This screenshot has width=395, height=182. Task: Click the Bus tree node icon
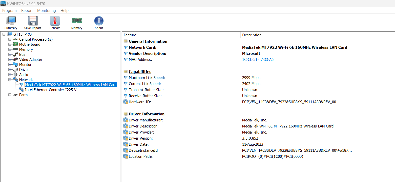pyautogui.click(x=15, y=54)
